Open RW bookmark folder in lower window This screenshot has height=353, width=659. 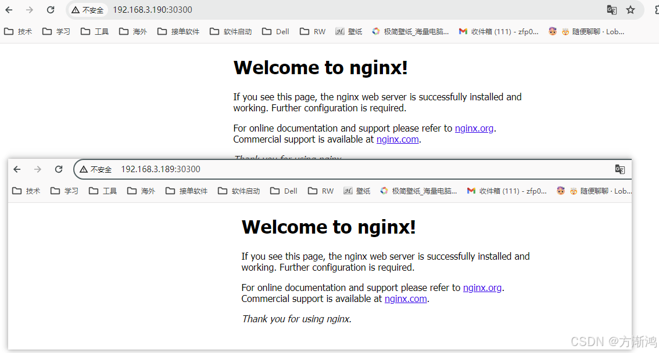tap(321, 191)
